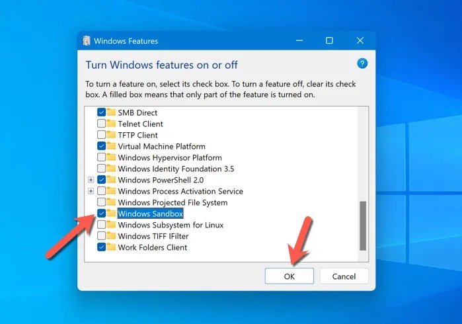Uncheck Virtual Machine Platform checkbox

[x=101, y=146]
